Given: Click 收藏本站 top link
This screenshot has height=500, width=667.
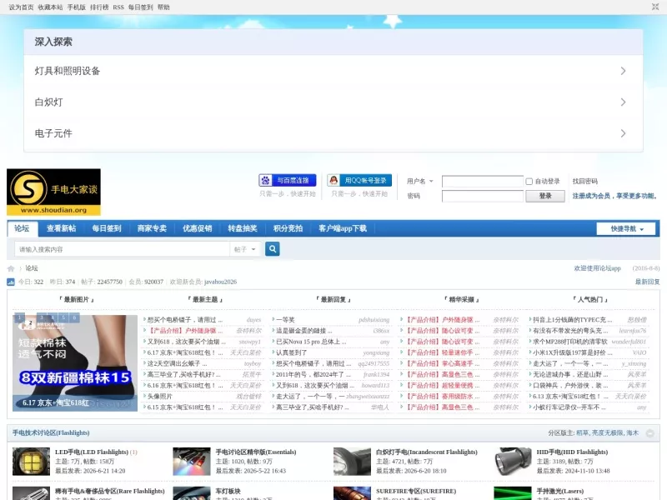Looking at the screenshot, I should click(50, 7).
